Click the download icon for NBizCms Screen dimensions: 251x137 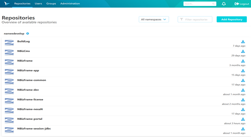pos(243,51)
